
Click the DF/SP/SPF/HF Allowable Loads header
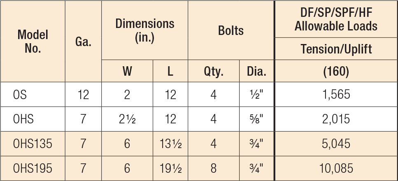click(x=336, y=19)
